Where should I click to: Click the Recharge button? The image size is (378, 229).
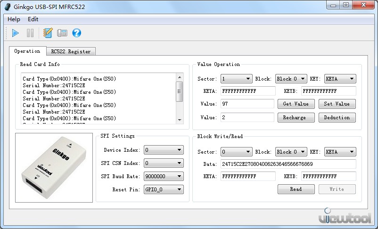pos(296,118)
